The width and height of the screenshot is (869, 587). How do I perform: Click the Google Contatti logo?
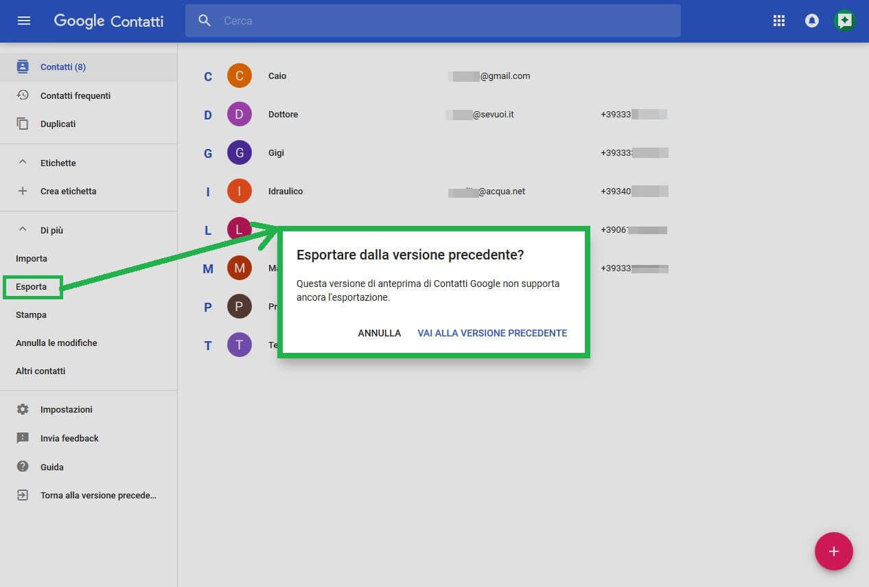[108, 21]
